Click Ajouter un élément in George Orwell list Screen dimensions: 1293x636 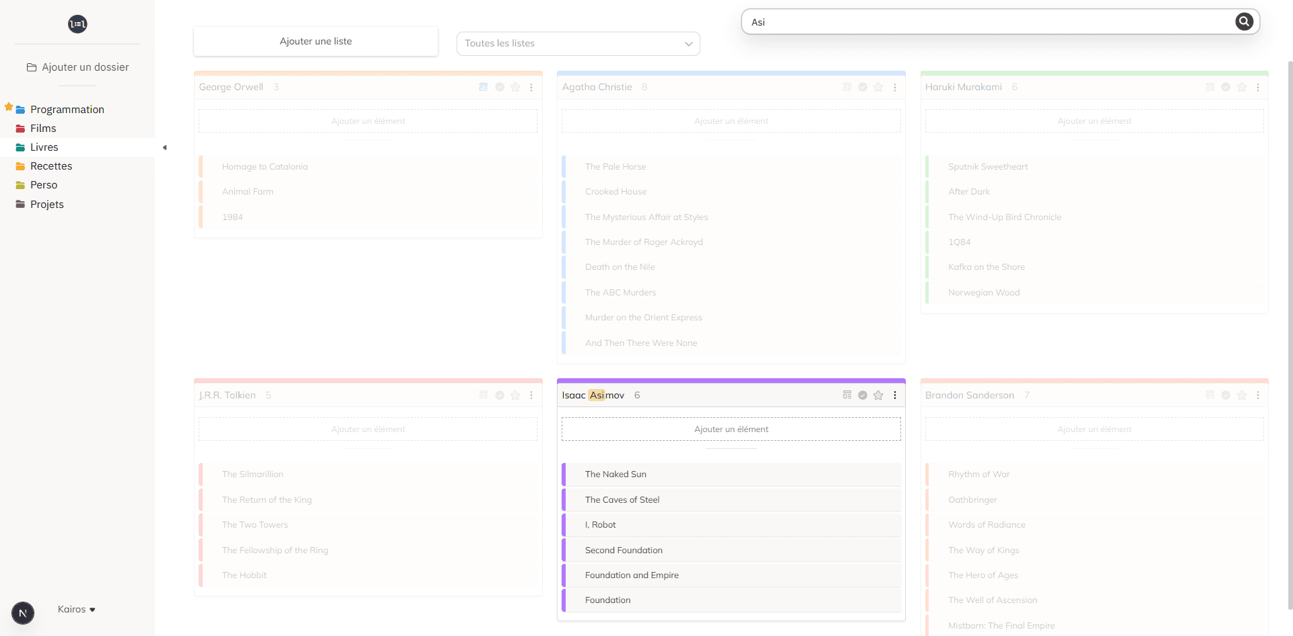(x=368, y=121)
